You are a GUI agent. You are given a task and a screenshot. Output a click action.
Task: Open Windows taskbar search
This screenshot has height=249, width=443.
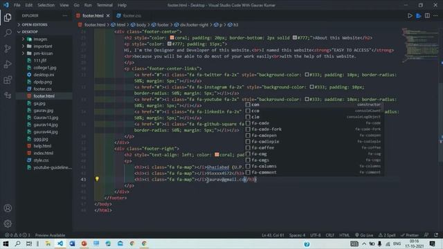pos(17,243)
